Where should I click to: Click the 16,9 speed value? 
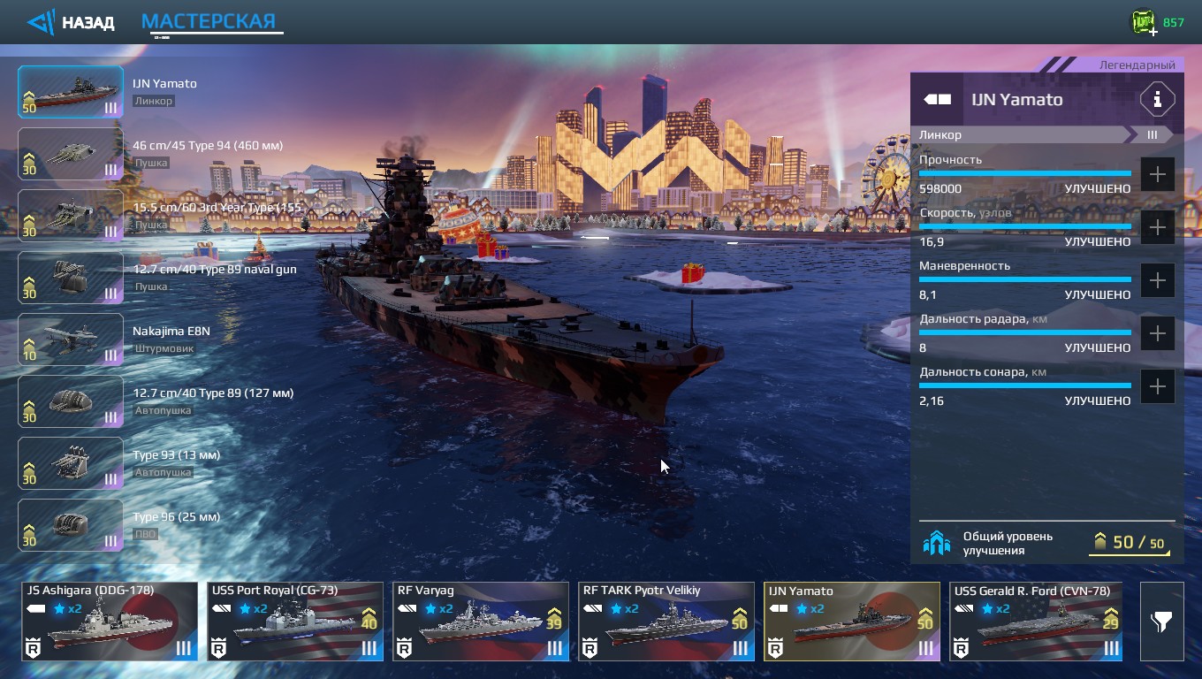coord(932,241)
